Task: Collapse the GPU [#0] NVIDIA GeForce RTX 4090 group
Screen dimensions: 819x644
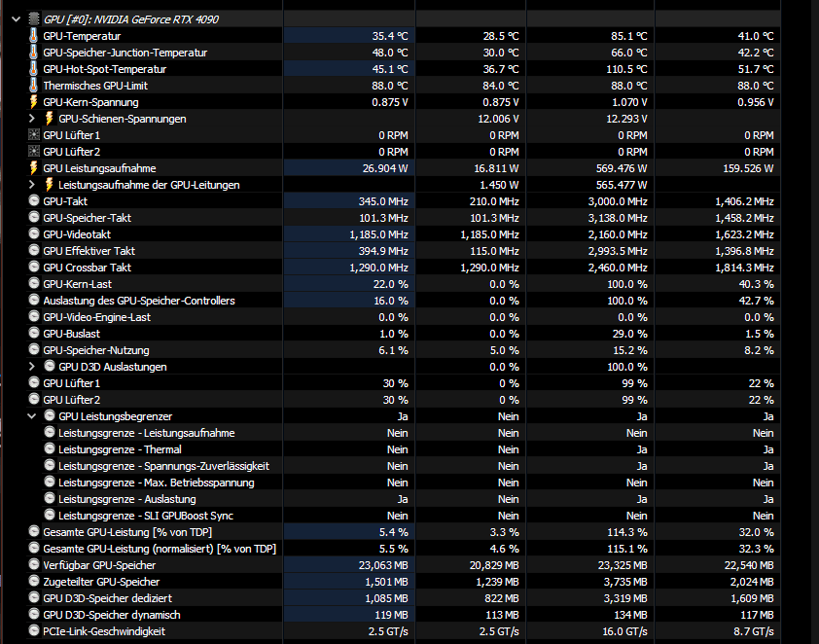Action: 16,19
